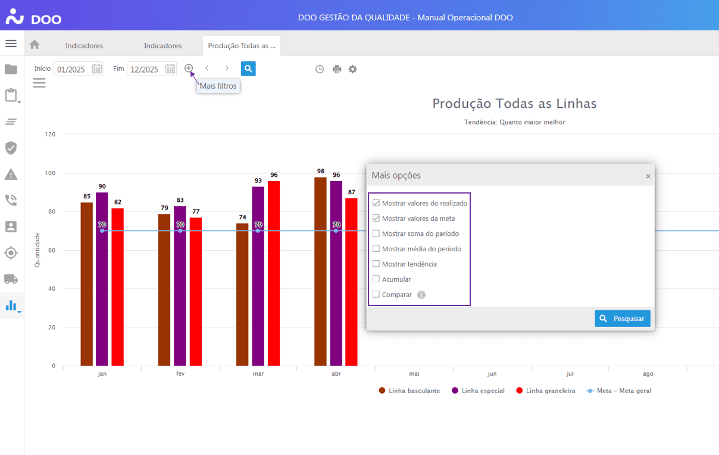The width and height of the screenshot is (719, 455).
Task: Enable Mostrar tendência checkbox
Action: 376,264
